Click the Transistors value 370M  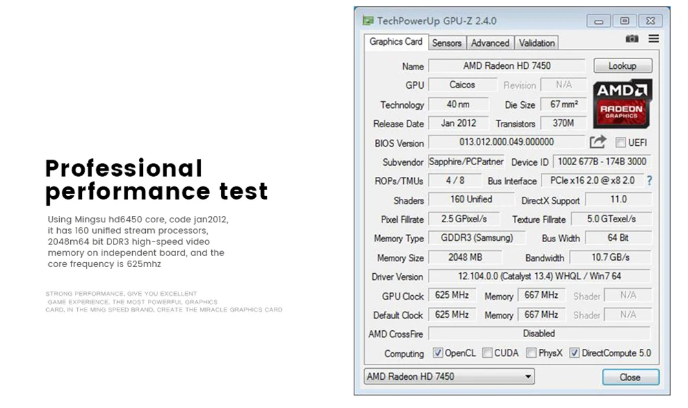564,123
